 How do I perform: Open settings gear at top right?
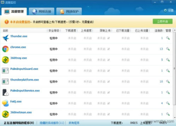point(169,10)
